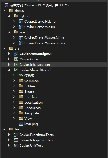Expand the Caviar.Demo.Hybrid project
This screenshot has width=108, height=158.
pos(14,21)
